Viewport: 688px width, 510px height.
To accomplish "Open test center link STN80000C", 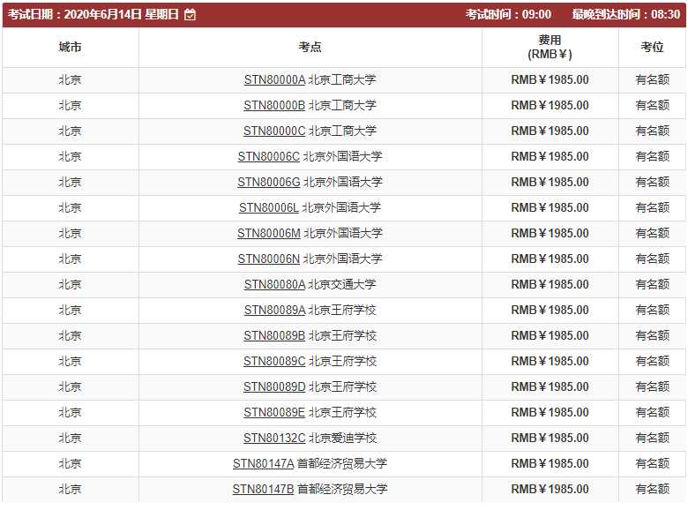I will 274,131.
